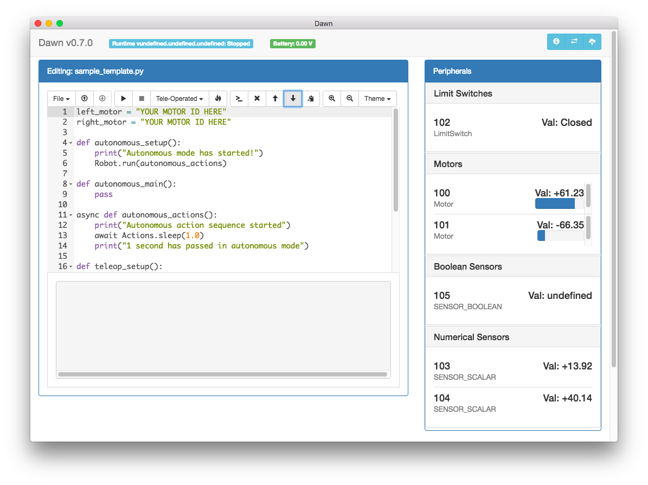The width and height of the screenshot is (648, 485).
Task: Collapse the autonomous_setup function fold arrow
Action: pyautogui.click(x=71, y=143)
